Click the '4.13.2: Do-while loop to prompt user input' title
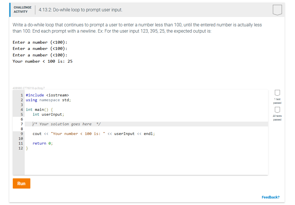 tap(81, 10)
